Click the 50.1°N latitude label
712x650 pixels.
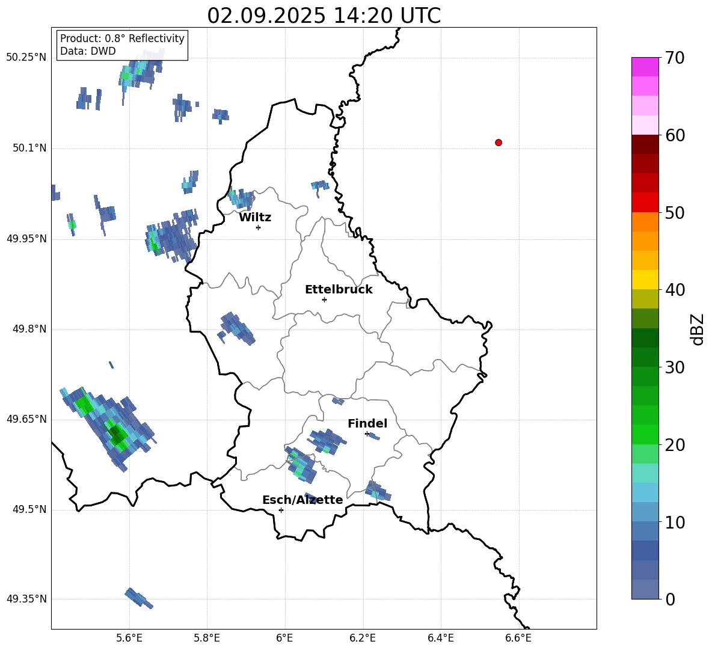29,148
